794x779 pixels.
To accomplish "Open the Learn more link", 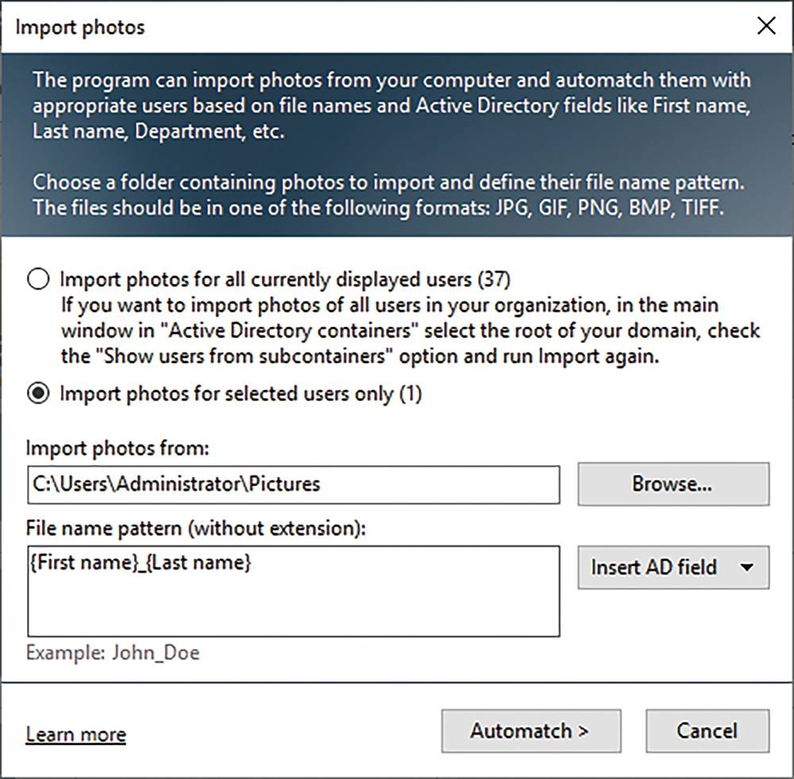I will tap(76, 734).
